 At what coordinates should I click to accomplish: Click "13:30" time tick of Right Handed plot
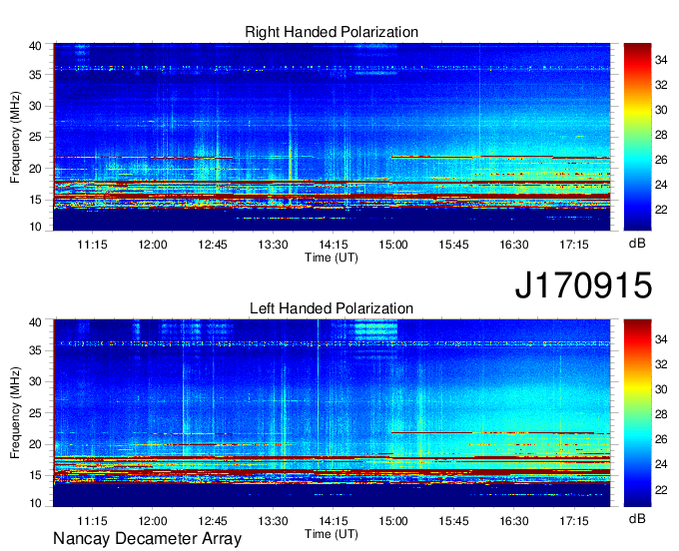coord(273,245)
